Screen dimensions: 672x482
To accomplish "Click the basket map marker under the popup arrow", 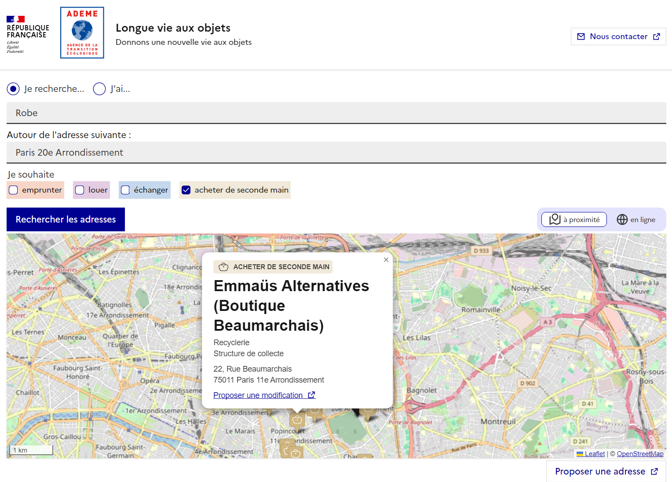I will point(297,420).
